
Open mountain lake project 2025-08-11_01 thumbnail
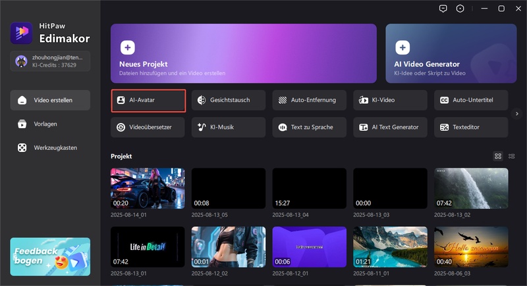tap(390, 247)
